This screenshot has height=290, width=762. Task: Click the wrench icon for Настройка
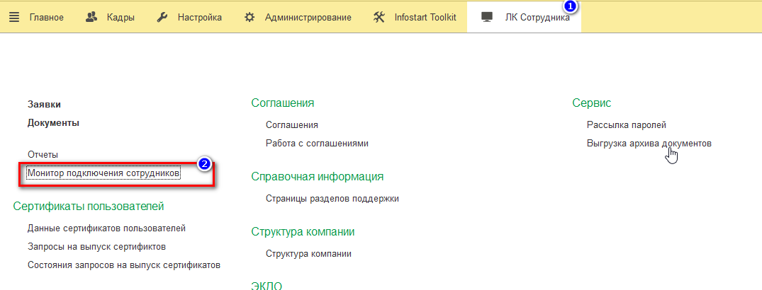[162, 18]
